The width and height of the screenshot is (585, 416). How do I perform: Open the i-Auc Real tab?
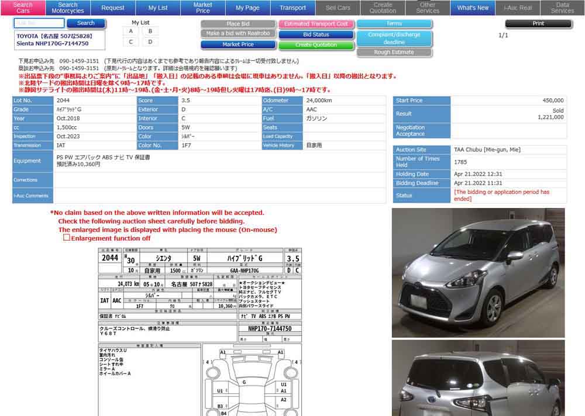tap(518, 8)
